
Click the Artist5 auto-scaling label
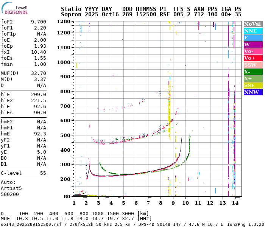pyautogui.click(x=11, y=188)
